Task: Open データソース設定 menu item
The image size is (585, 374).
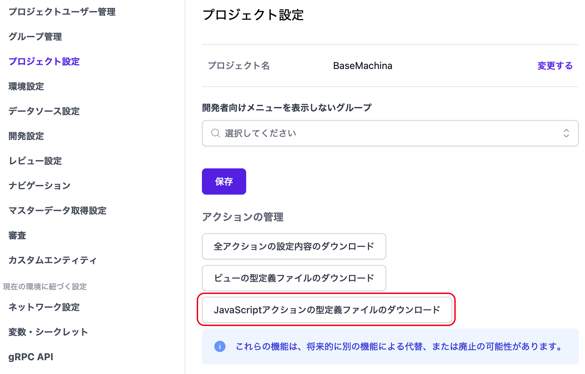Action: (x=44, y=111)
